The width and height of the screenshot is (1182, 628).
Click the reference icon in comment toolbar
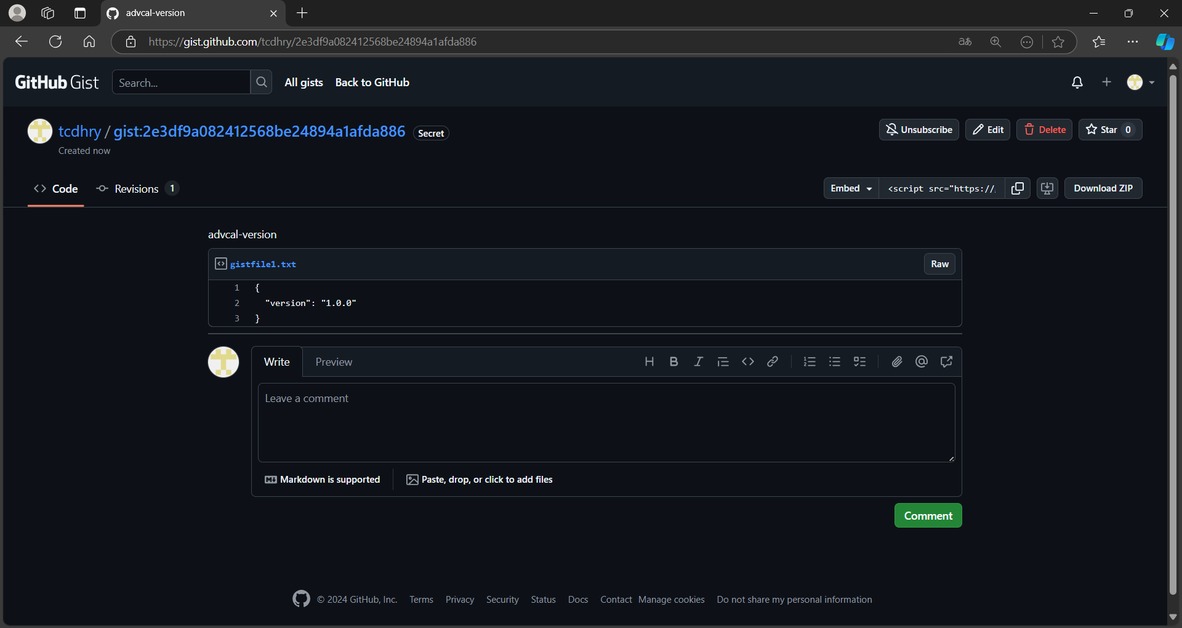click(x=946, y=362)
